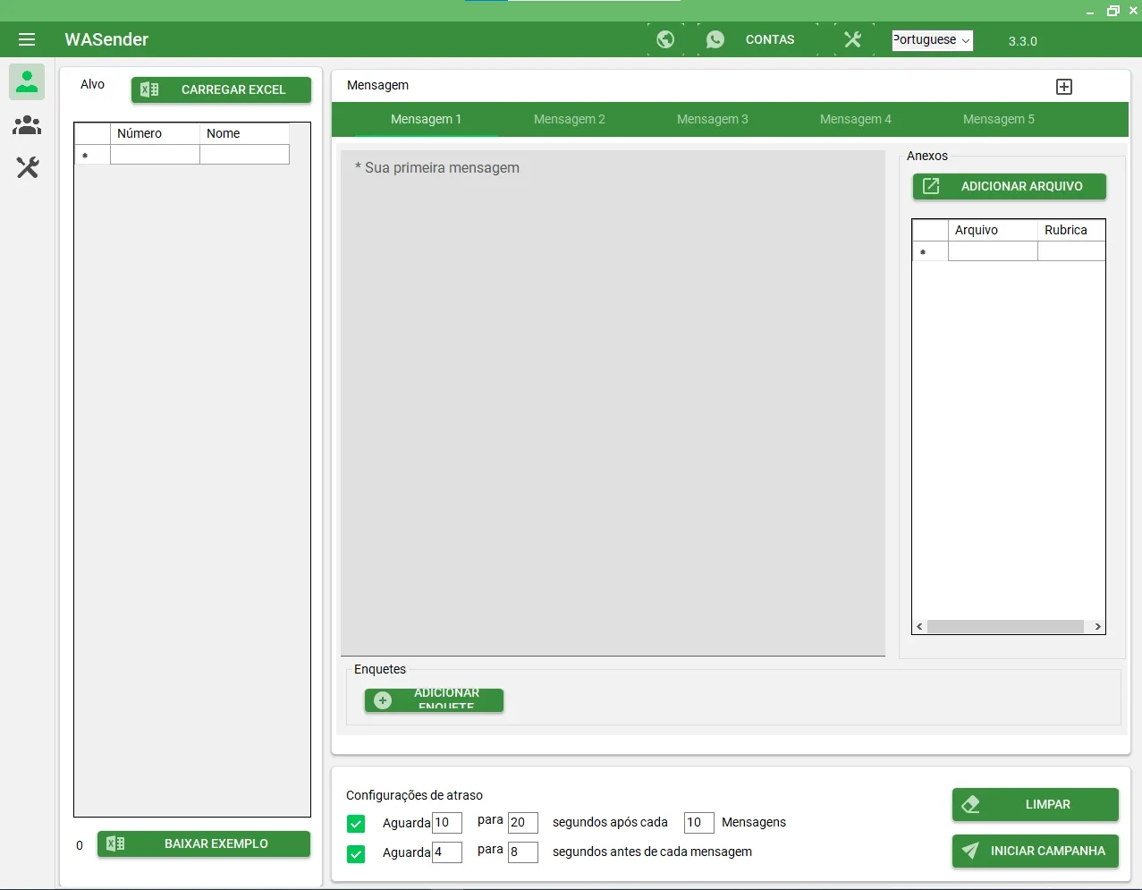Toggle the delay-before-each-message checkbox
1142x890 pixels.
pyautogui.click(x=356, y=853)
